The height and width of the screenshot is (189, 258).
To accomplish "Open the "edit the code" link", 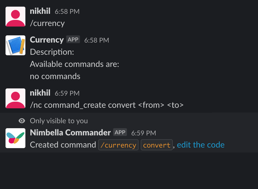I will pos(201,145).
